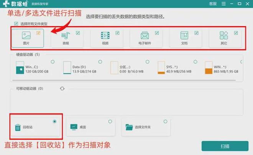253x155 pixels.
Task: Click the 120 GB/200 GB capacity text
Action: 37,71
